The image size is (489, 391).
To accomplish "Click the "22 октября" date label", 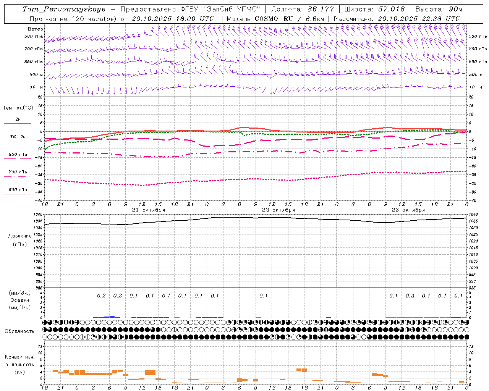I will click(279, 210).
